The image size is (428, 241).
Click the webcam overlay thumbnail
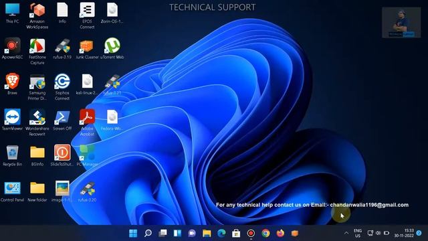coord(401,22)
